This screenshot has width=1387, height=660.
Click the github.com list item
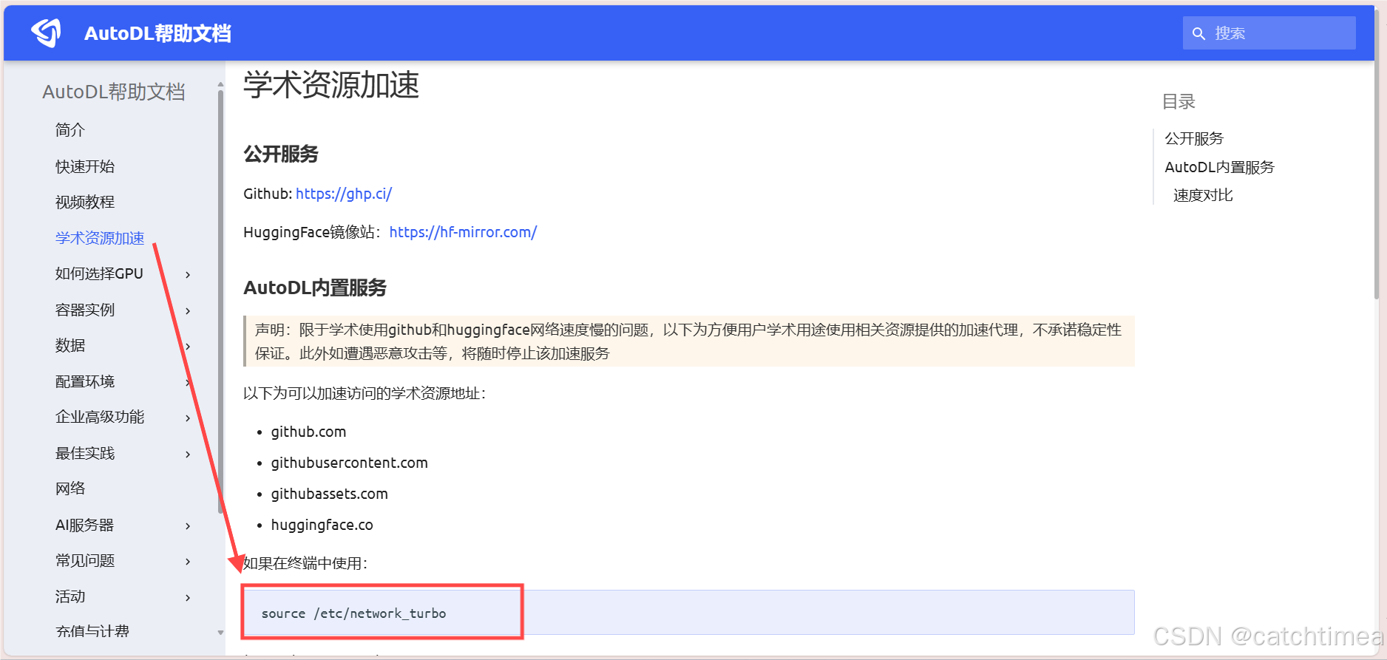pyautogui.click(x=308, y=432)
